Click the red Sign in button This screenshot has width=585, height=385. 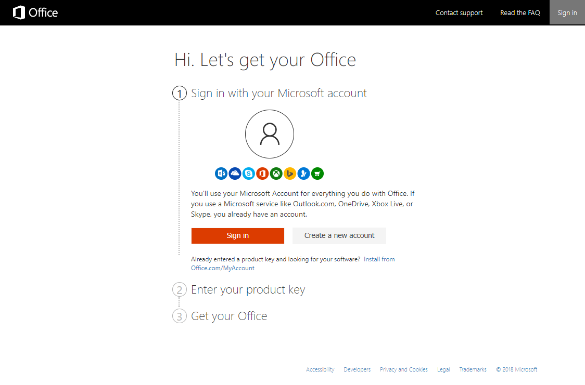[238, 236]
